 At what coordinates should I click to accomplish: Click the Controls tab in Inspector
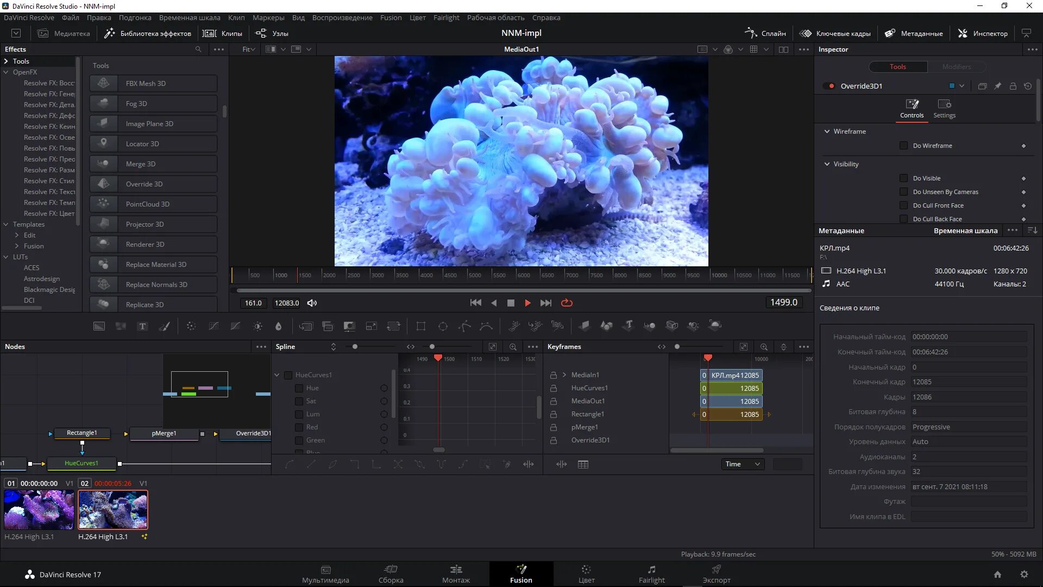pos(911,108)
